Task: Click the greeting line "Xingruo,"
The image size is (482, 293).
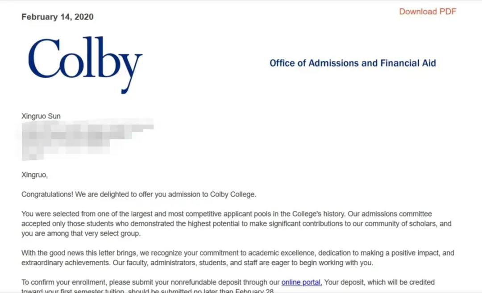Action: click(x=34, y=175)
